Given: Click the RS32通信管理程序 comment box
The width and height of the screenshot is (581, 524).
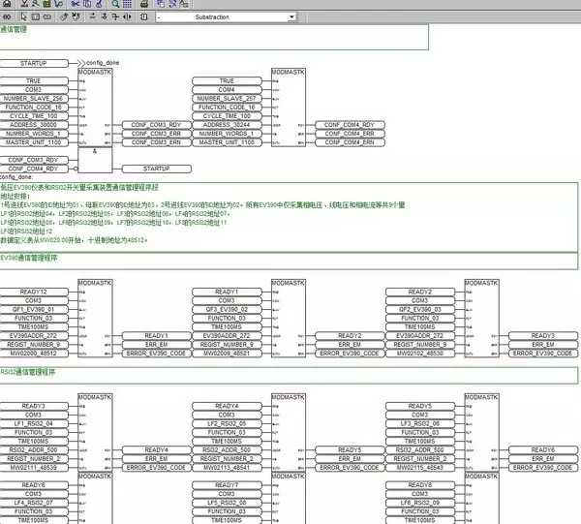Looking at the screenshot, I should 289,376.
